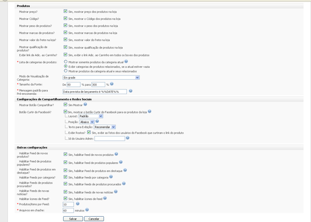The width and height of the screenshot is (311, 222).
Task: Choose Mostrar produtos da categoria atual e relacionados
Action: point(66,71)
